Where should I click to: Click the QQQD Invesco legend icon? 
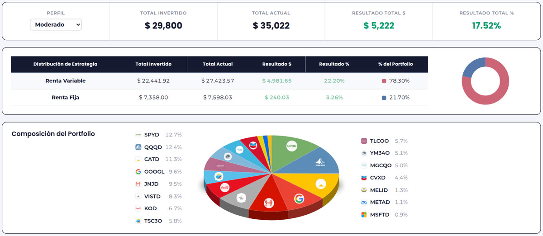(x=138, y=147)
